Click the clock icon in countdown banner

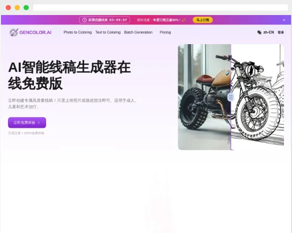pyautogui.click(x=85, y=20)
